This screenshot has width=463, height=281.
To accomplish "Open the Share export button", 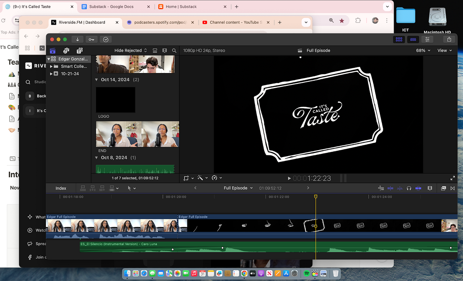I will [449, 39].
